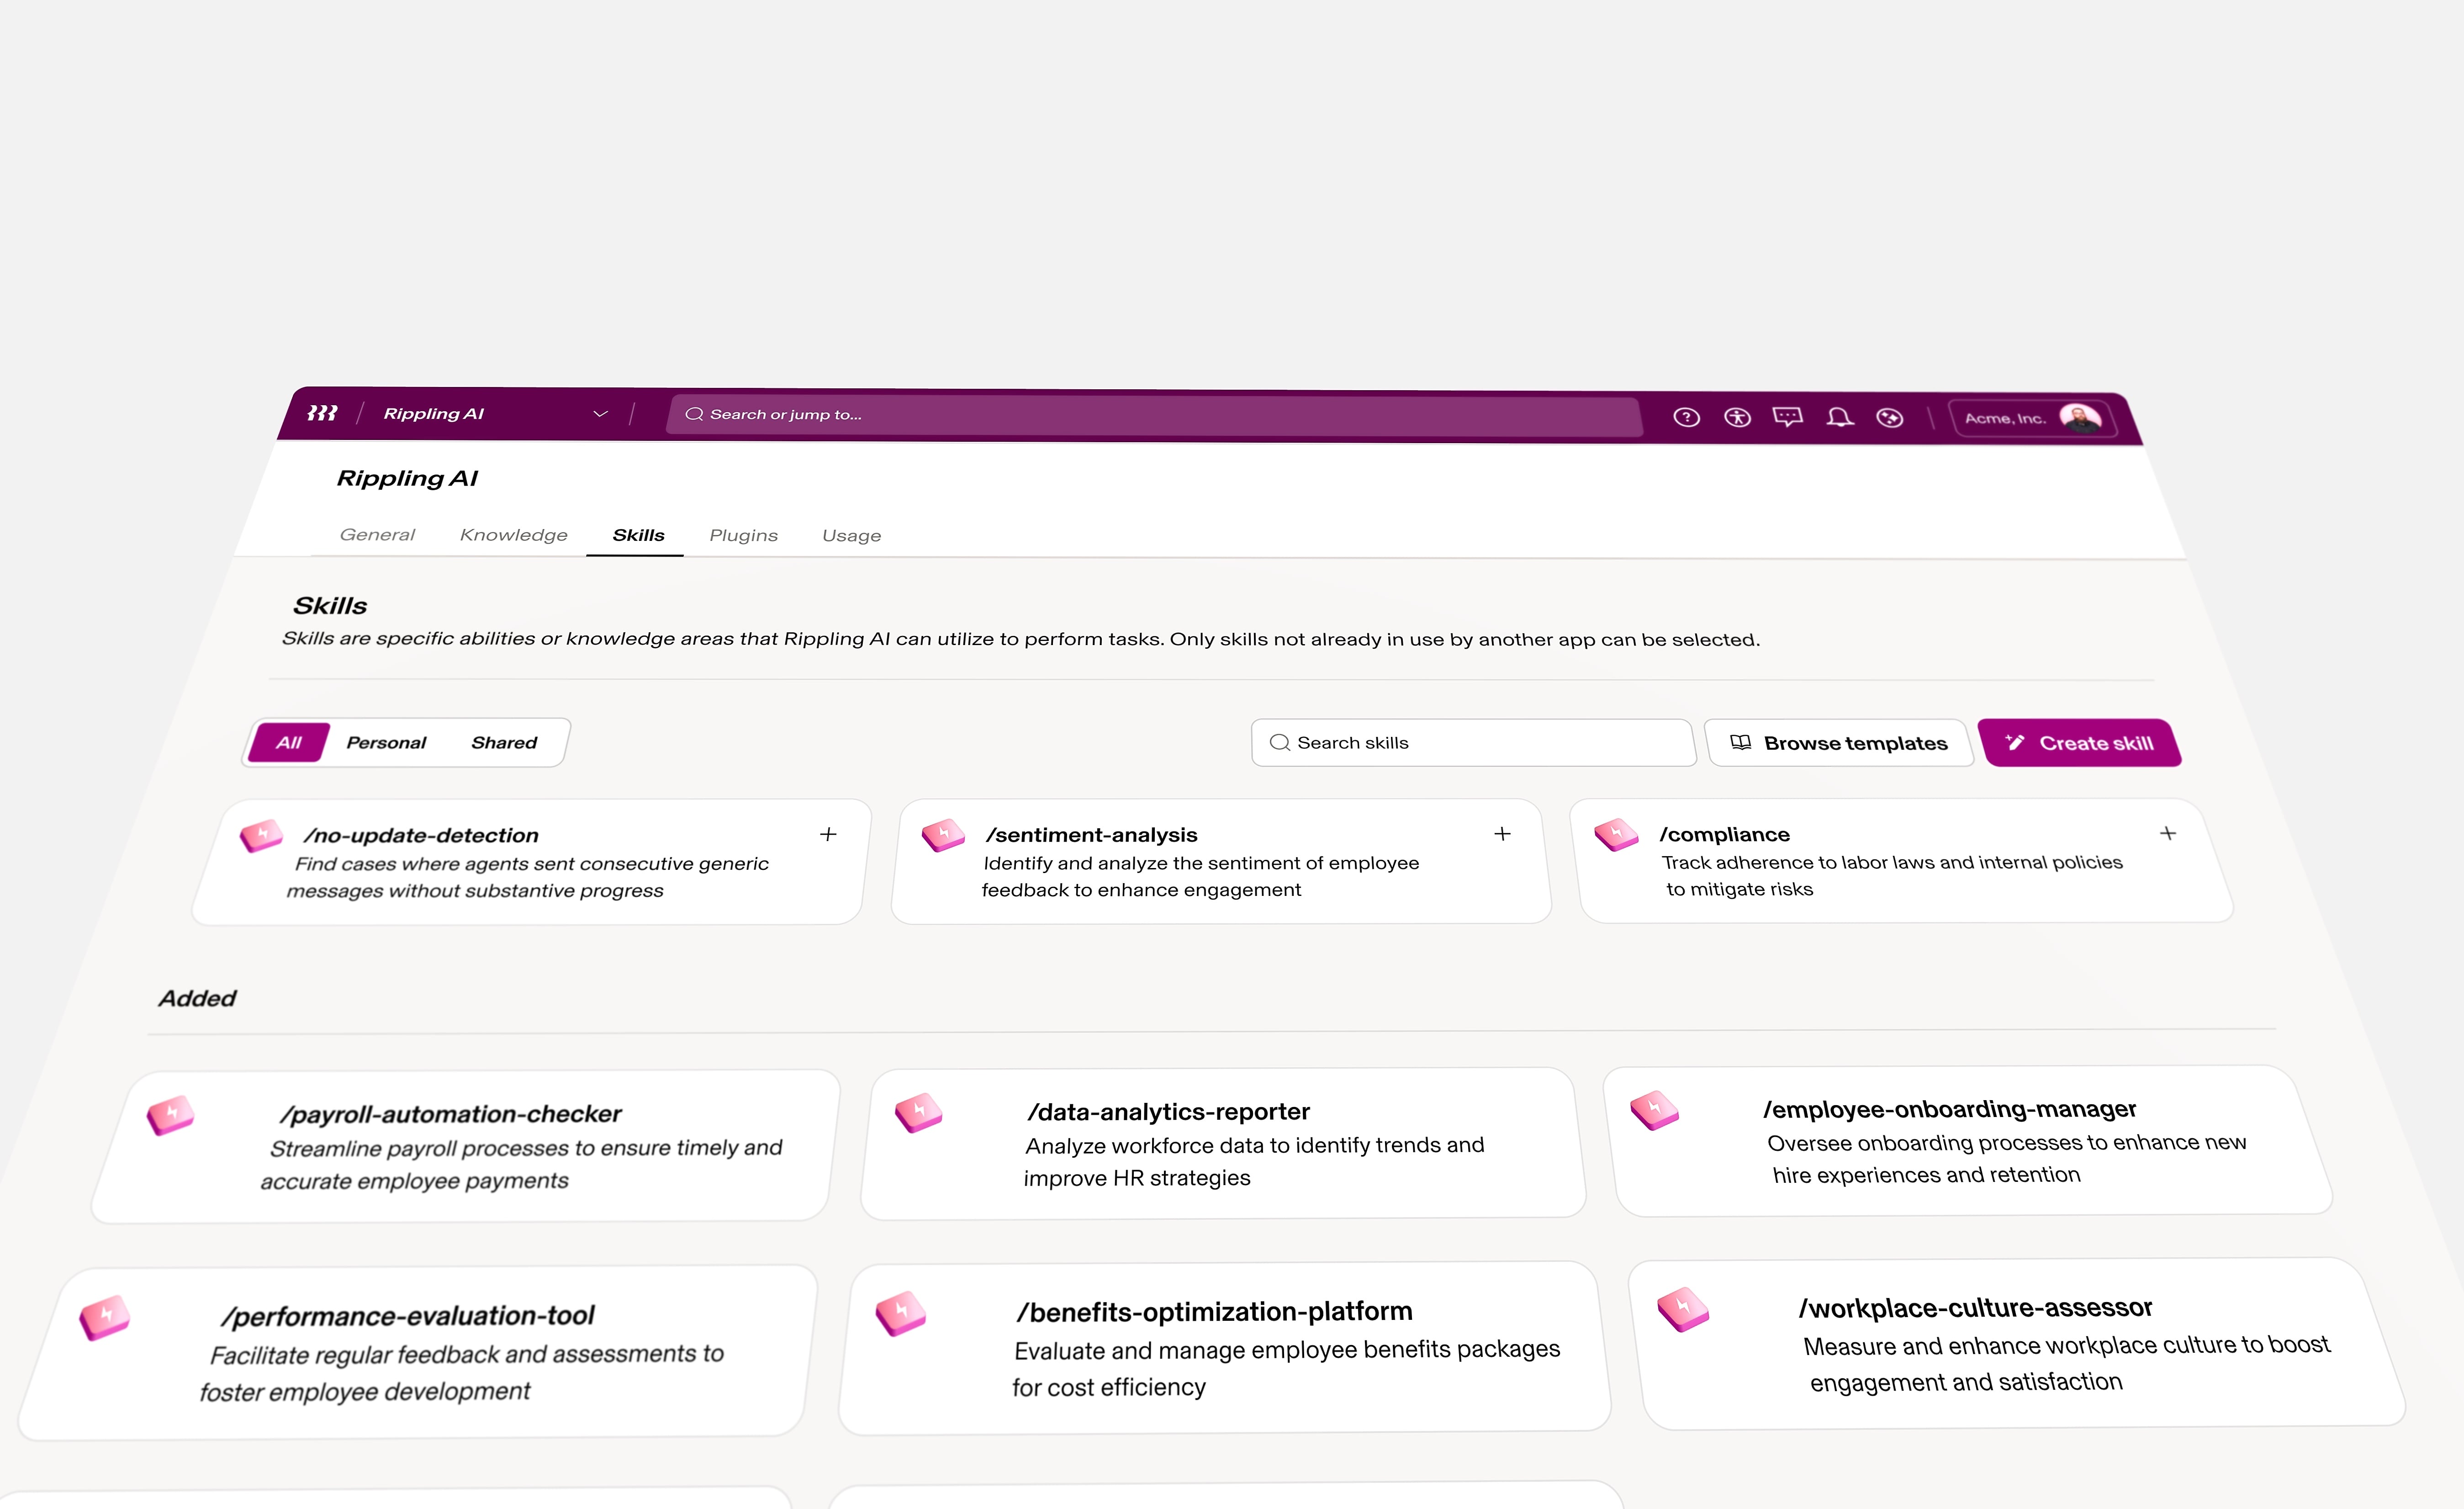Open the chat feedback icon
This screenshot has height=1509, width=2464.
[x=1788, y=417]
